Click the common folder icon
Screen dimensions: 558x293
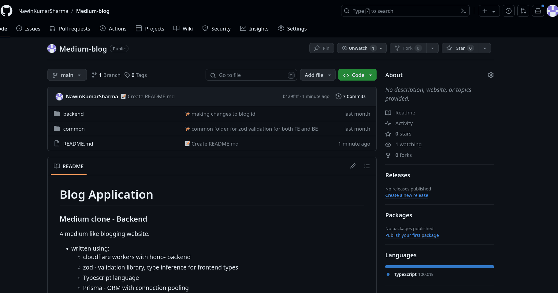coord(57,128)
